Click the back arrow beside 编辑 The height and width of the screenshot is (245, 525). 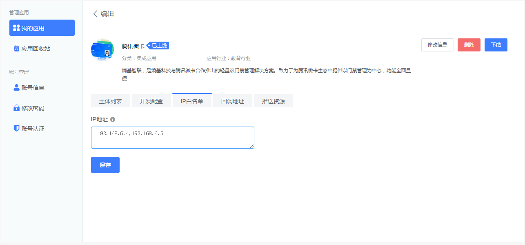95,13
